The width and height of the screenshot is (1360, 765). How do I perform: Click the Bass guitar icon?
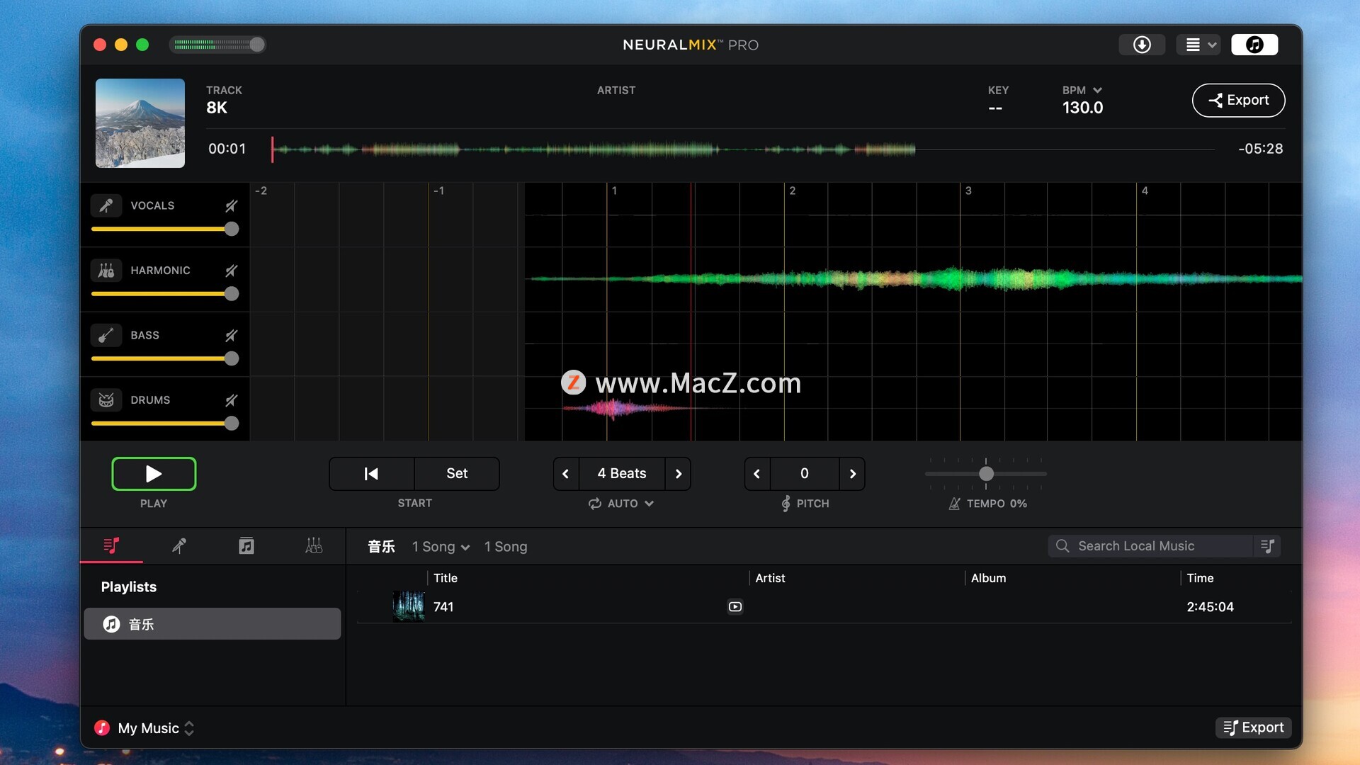106,335
